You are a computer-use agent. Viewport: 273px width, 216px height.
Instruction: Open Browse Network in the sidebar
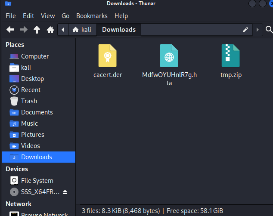[x=39, y=214]
